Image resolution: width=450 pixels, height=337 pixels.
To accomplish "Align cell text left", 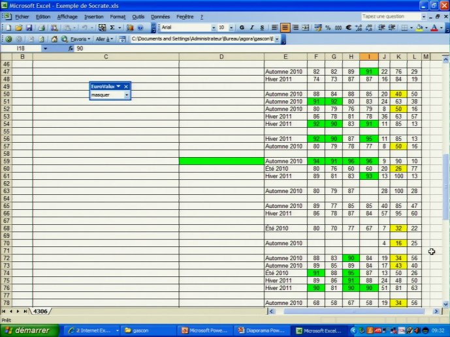I will click(275, 27).
